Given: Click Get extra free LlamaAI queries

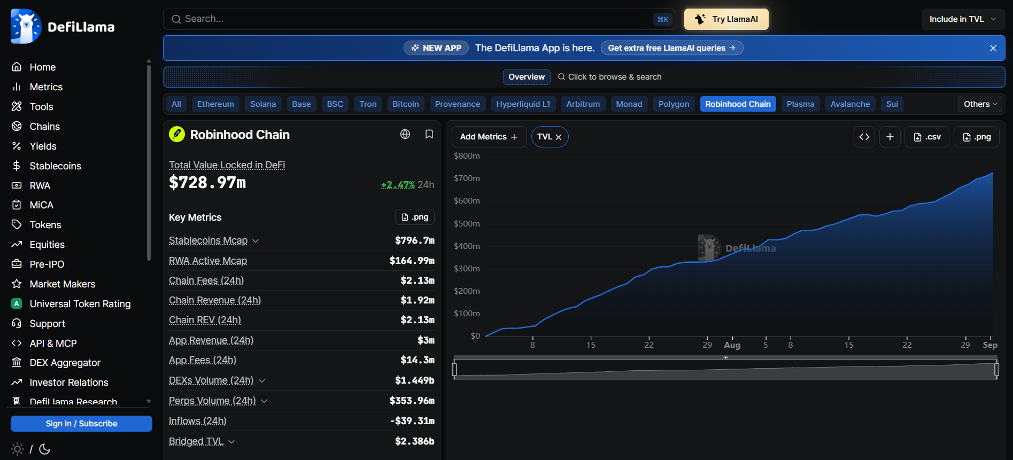Looking at the screenshot, I should tap(672, 48).
